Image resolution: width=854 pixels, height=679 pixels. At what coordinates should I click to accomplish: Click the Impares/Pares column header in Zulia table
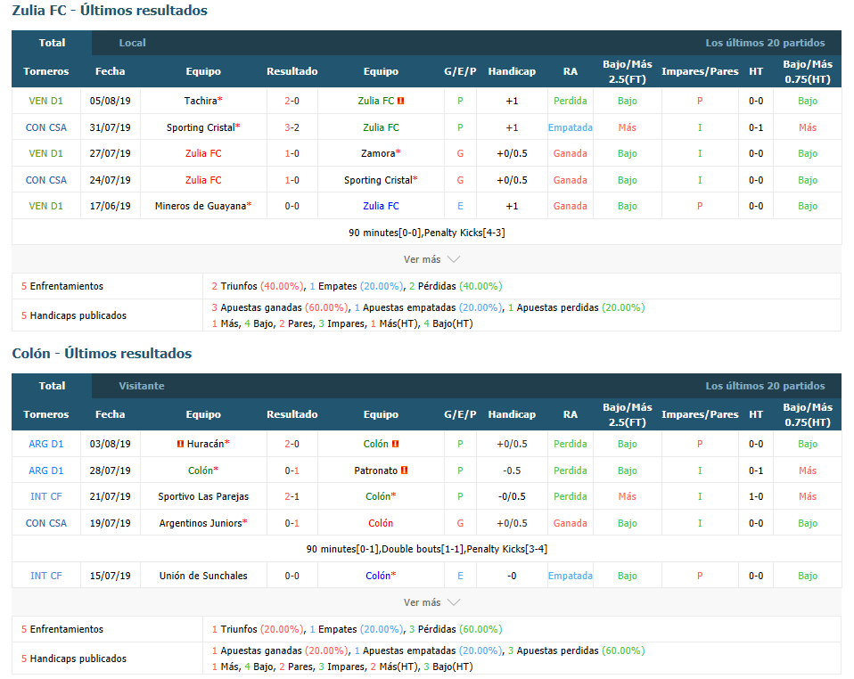click(x=700, y=71)
